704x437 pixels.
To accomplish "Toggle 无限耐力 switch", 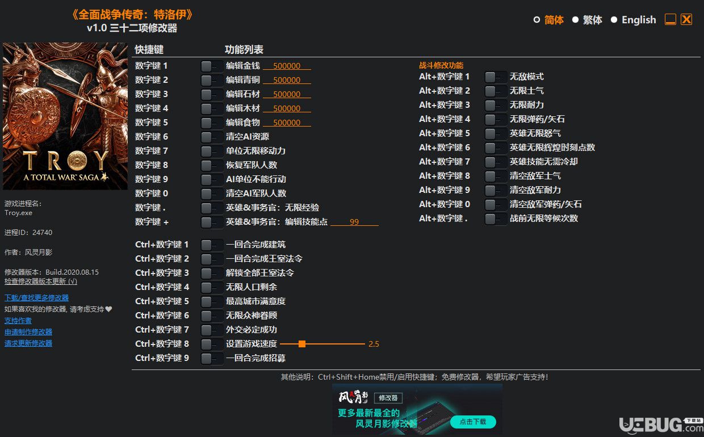I will 496,105.
